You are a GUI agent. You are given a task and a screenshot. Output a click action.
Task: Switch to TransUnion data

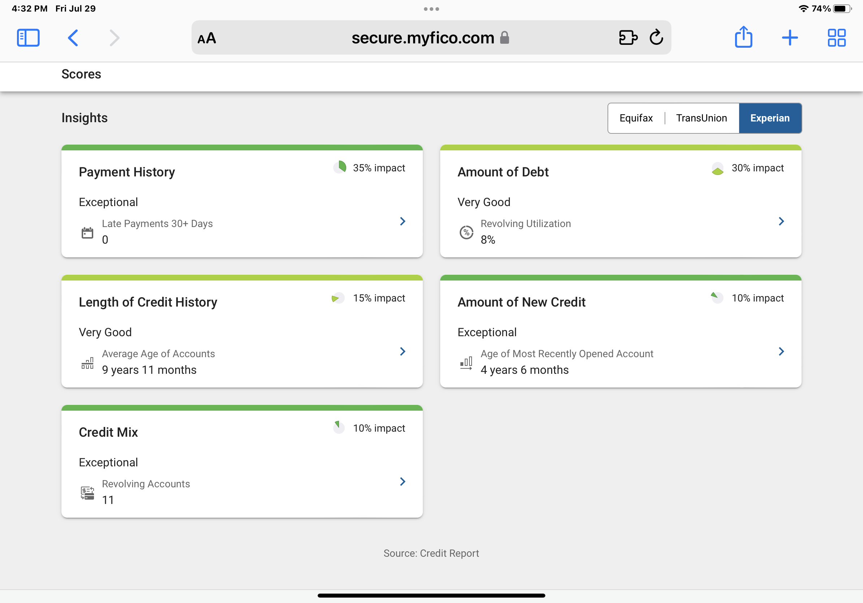(701, 117)
